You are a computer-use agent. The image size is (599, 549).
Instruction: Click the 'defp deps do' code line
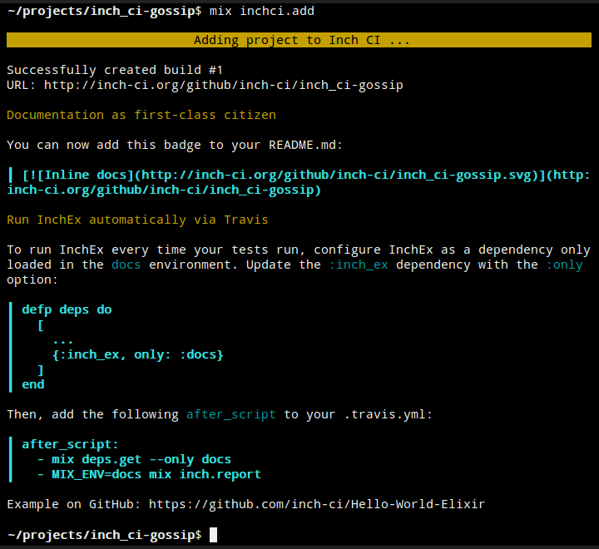pos(67,309)
